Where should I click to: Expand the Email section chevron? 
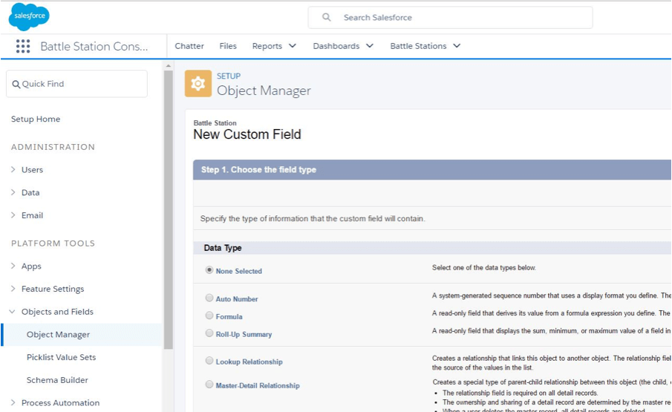click(x=13, y=215)
